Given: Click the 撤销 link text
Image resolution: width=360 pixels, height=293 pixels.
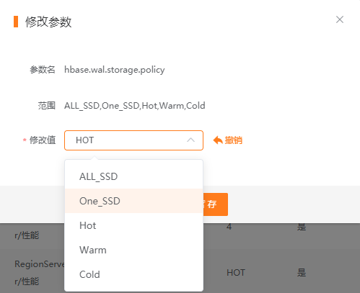Looking at the screenshot, I should [234, 140].
